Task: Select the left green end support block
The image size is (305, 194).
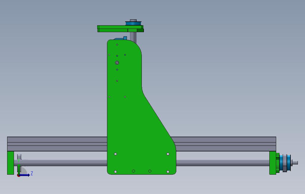Action: coord(10,163)
